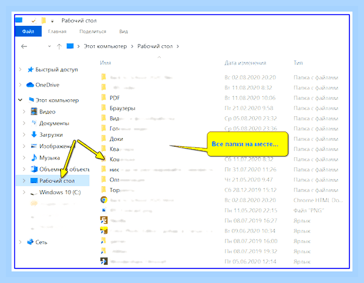Viewport: 364px width, 283px height.
Task: Switch to the Вид ribbon tab
Action: [123, 31]
